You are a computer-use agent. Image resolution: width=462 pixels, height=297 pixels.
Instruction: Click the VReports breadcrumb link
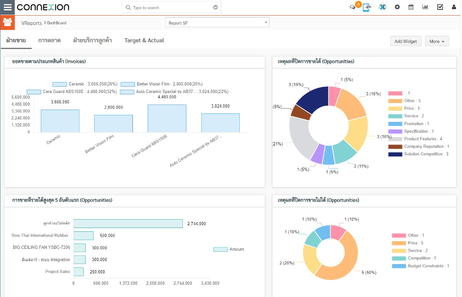click(31, 23)
